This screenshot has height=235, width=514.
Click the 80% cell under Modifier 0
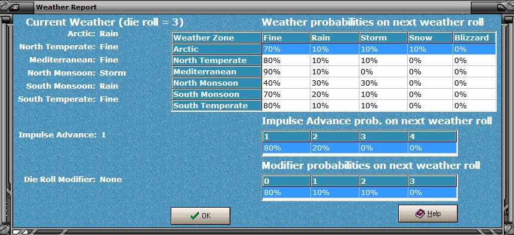pyautogui.click(x=286, y=192)
